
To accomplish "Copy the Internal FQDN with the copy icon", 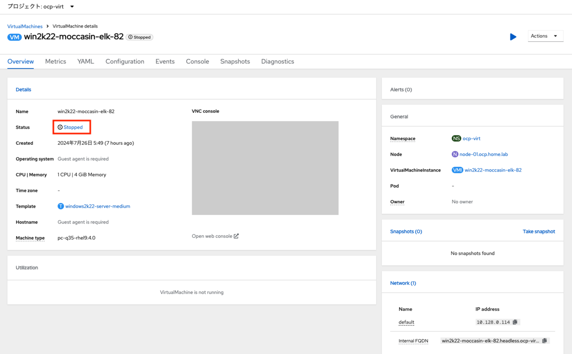I will (x=545, y=341).
